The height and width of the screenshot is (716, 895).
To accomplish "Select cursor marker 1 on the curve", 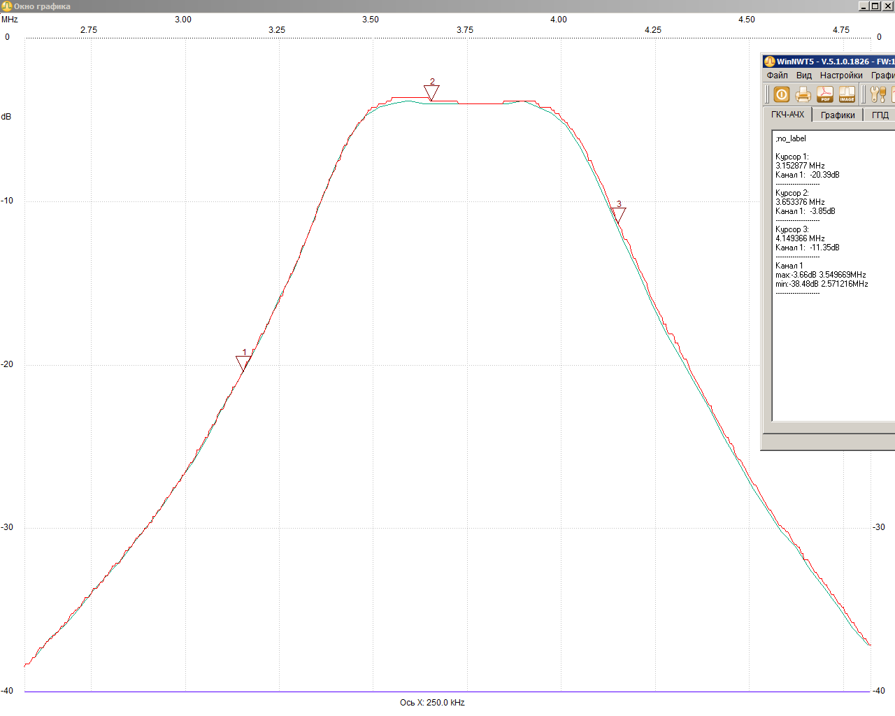I will tap(243, 363).
